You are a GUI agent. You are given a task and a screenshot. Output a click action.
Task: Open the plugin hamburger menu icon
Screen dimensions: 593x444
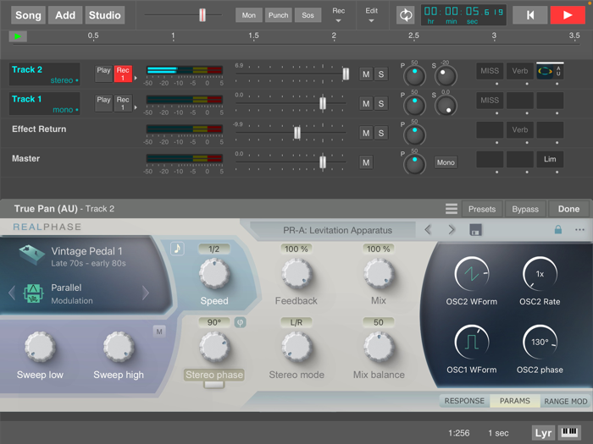[x=452, y=209]
